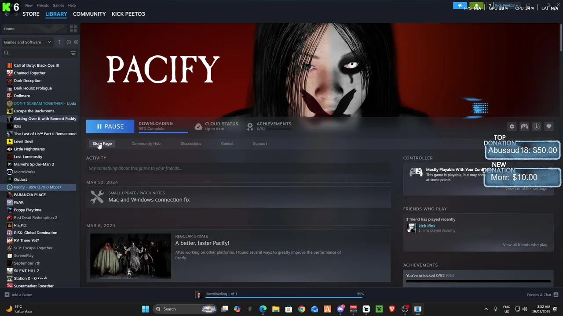Pause the Pacify download
The height and width of the screenshot is (316, 563).
(x=110, y=126)
